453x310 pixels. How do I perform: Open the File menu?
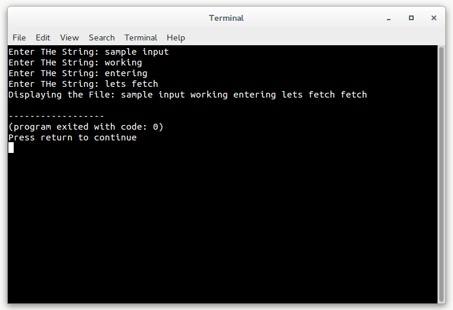tap(19, 37)
